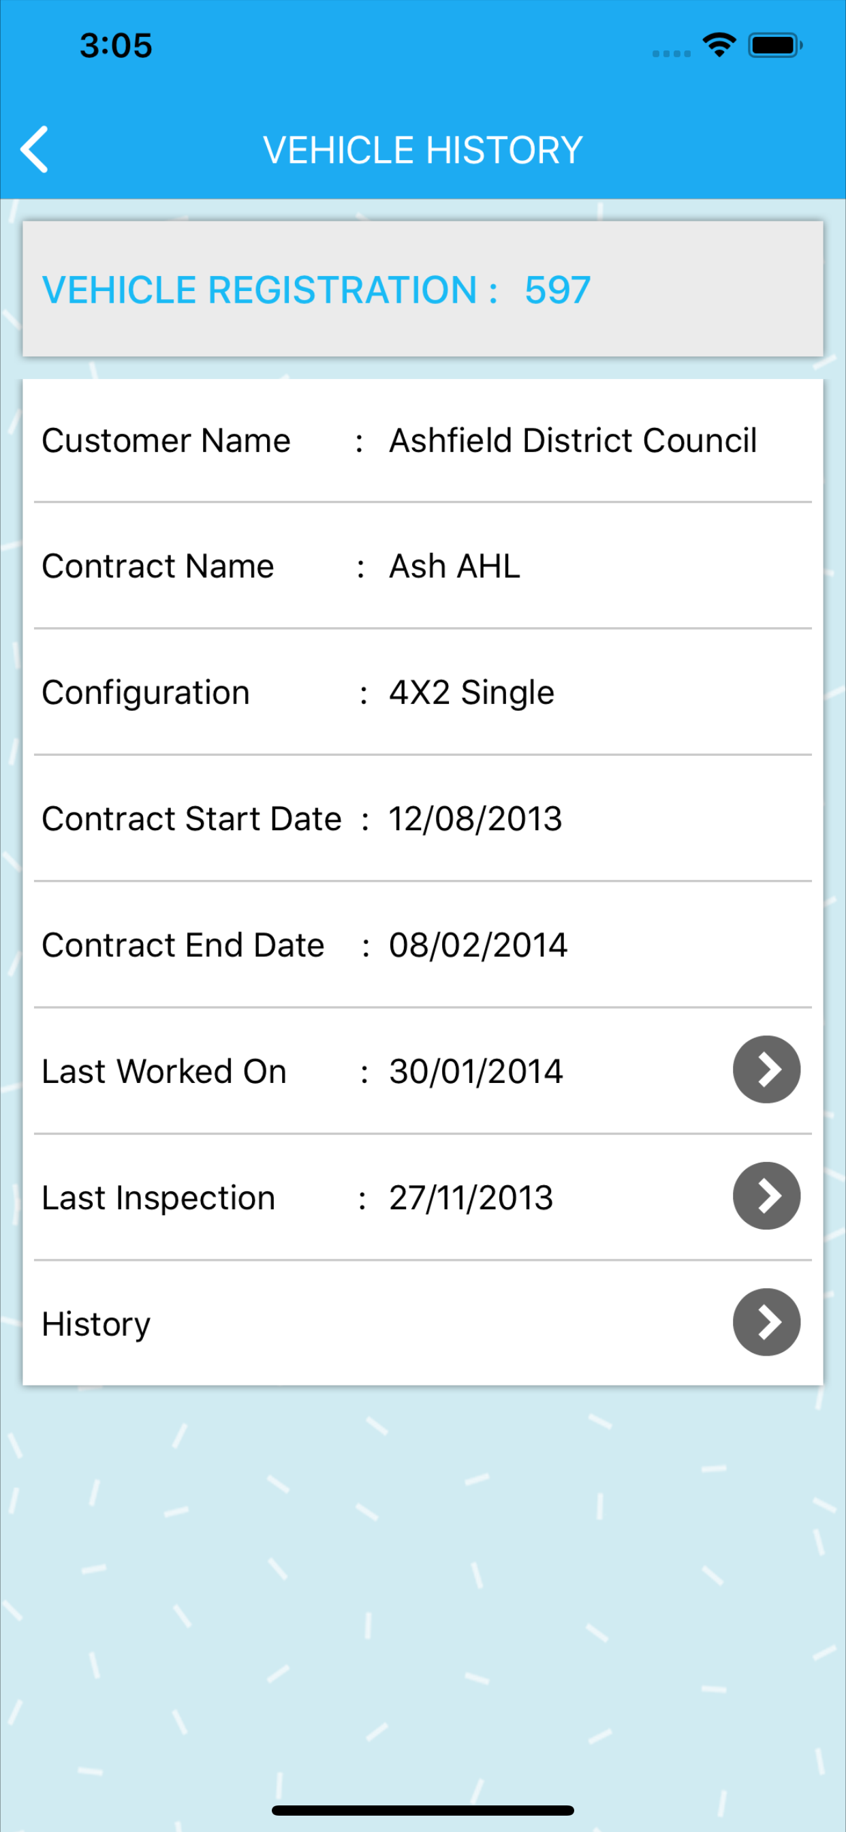Open the History arrow button
This screenshot has height=1832, width=846.
click(766, 1322)
